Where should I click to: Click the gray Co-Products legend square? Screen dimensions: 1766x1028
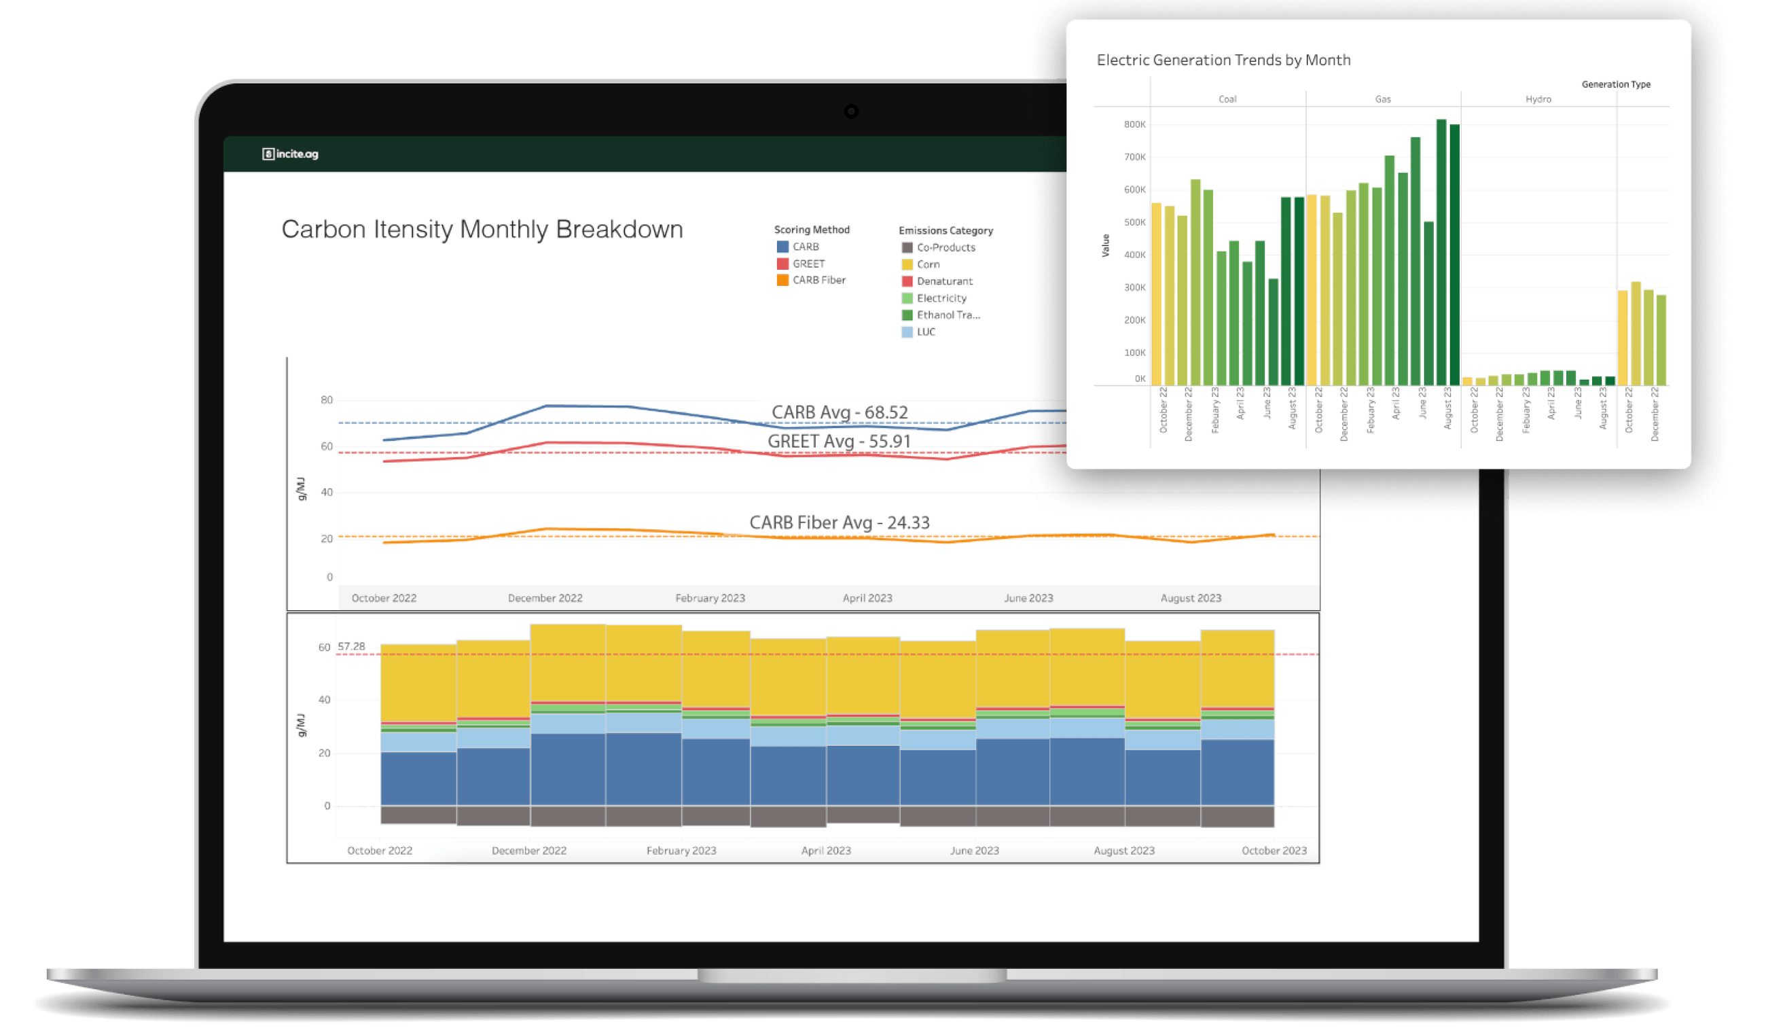pos(908,247)
